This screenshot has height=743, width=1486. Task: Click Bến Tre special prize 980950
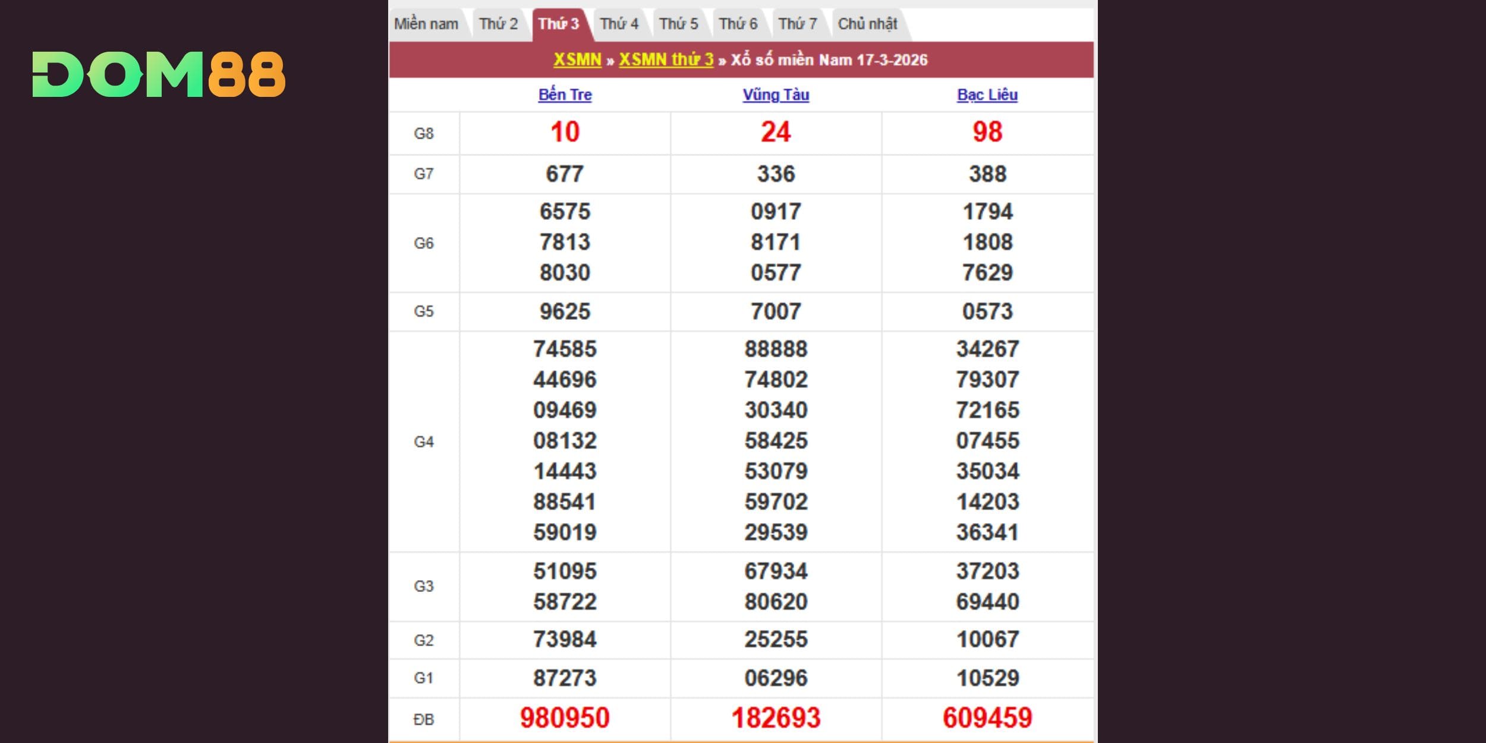tap(565, 718)
